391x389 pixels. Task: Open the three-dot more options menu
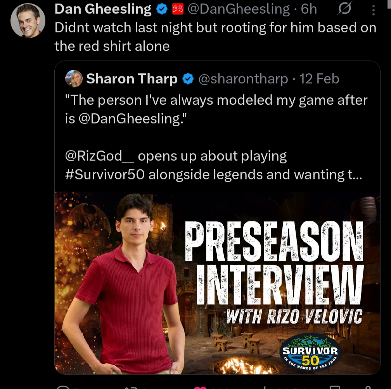(373, 10)
